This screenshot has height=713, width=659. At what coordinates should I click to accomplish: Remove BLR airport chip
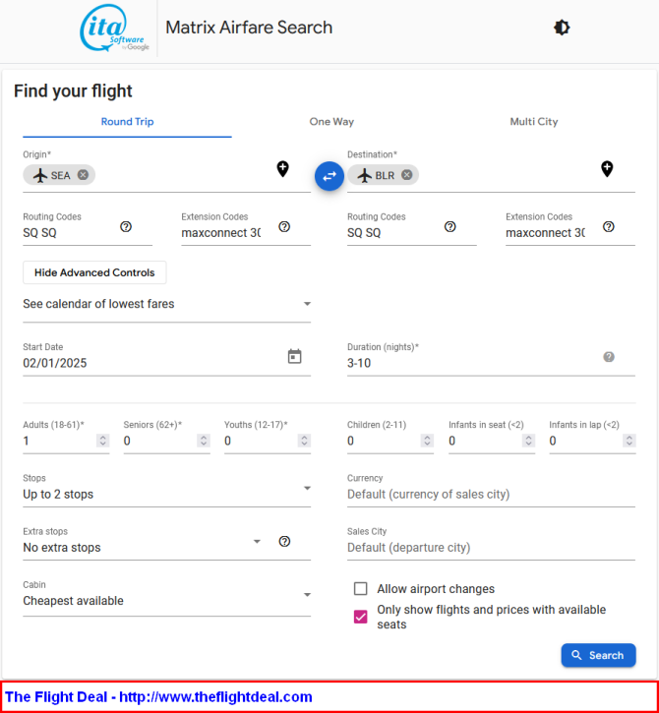(406, 175)
